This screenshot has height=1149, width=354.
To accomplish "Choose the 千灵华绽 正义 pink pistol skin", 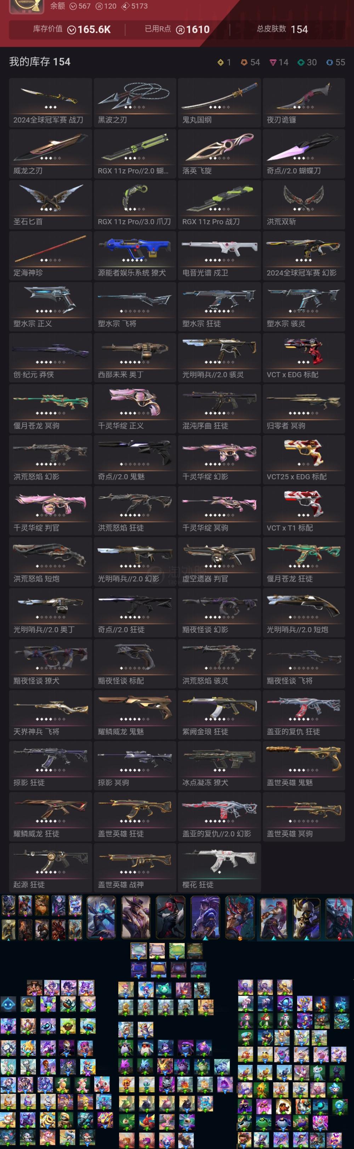I will pyautogui.click(x=135, y=408).
